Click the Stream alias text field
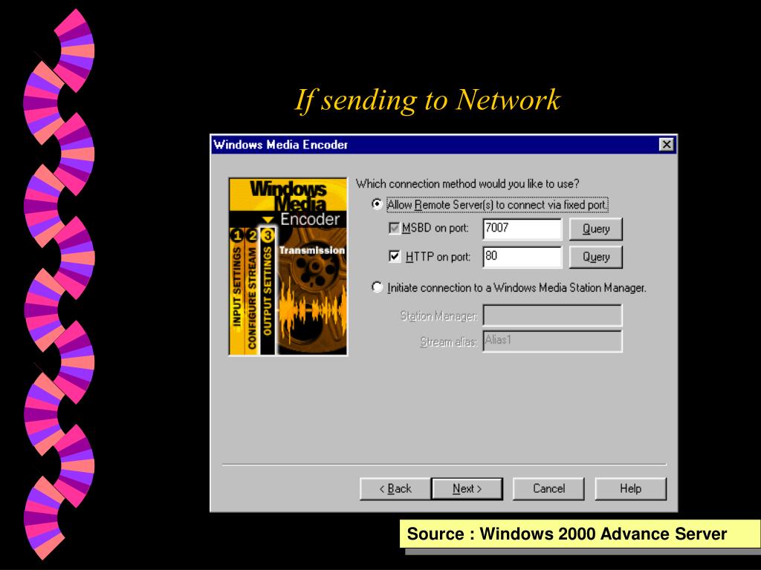This screenshot has height=570, width=761. point(551,341)
